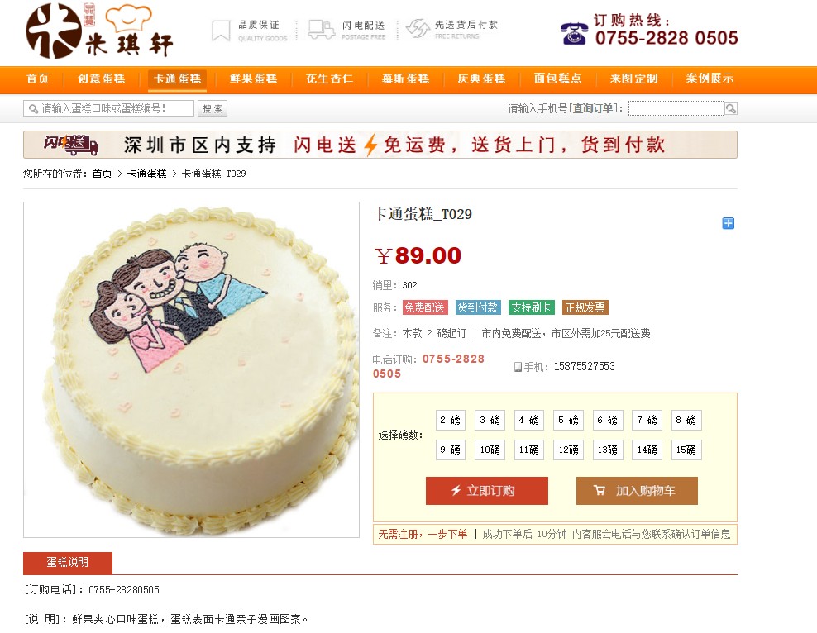Click the 闪电送 banner truck icon

71,145
